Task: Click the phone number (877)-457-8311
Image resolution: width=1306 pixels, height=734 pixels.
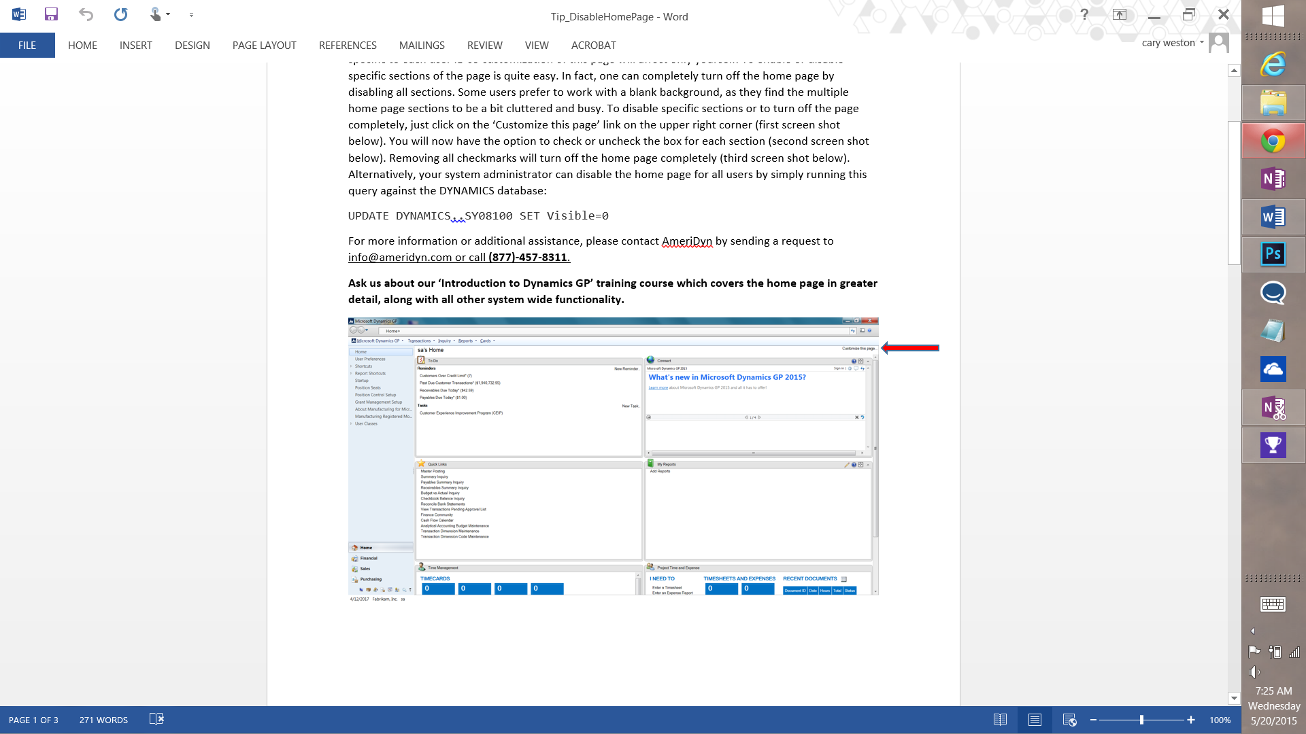Action: [x=528, y=257]
